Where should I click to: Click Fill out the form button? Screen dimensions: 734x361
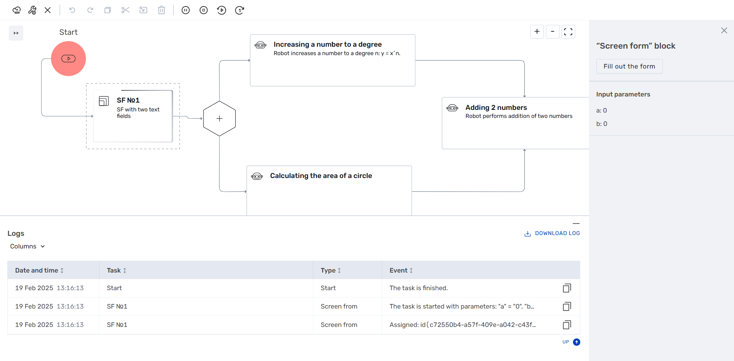point(629,66)
